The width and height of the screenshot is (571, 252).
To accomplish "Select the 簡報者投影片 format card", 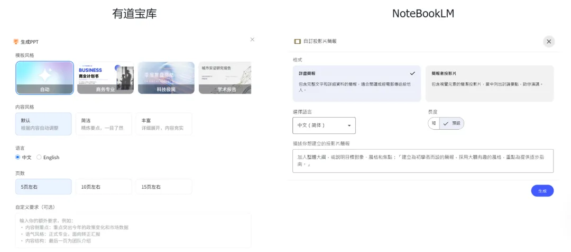I will (x=490, y=83).
